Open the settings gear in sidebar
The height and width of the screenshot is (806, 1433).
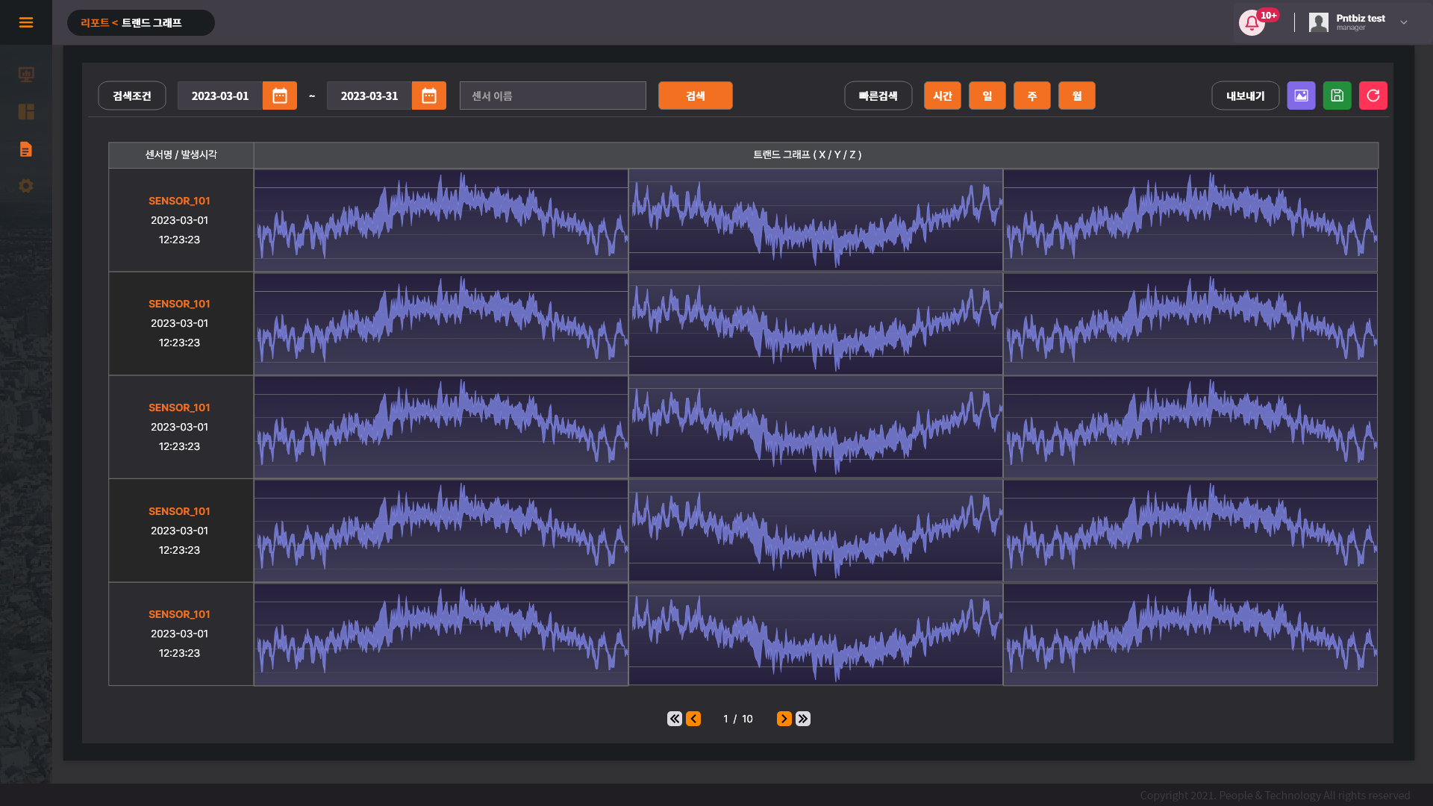(26, 186)
